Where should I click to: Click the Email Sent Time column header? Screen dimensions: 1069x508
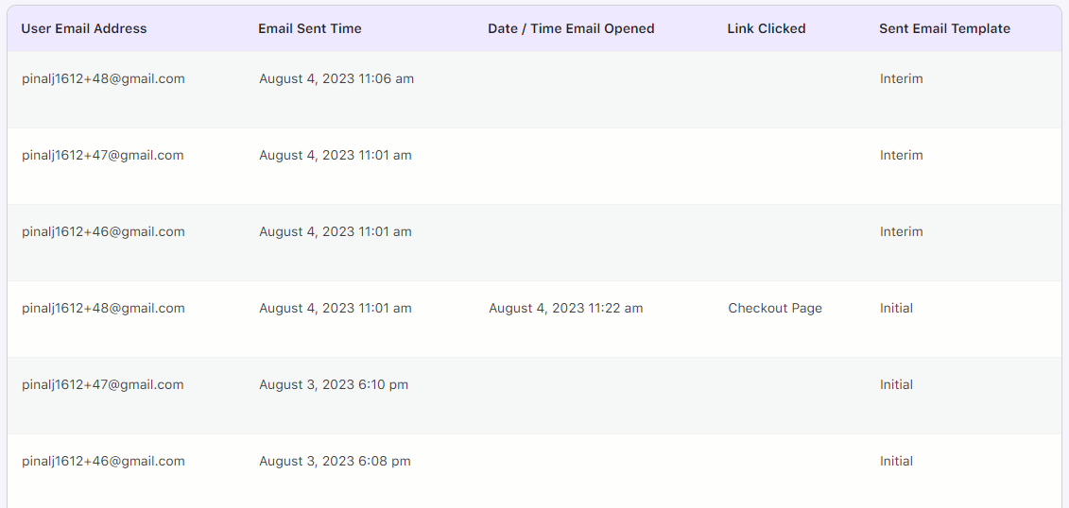310,28
